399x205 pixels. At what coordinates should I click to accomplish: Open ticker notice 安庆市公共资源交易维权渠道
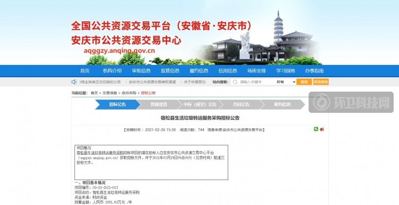(152, 82)
